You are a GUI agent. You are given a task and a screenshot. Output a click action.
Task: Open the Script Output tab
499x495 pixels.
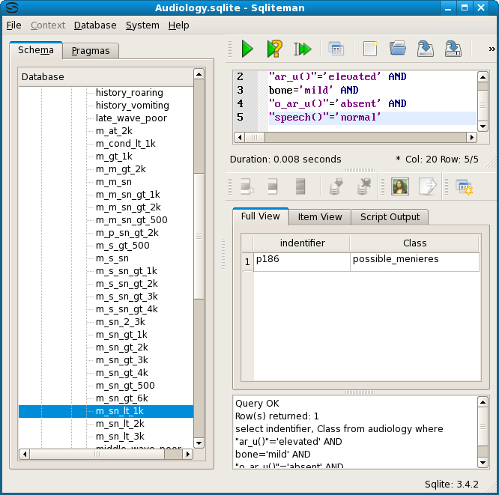point(390,216)
